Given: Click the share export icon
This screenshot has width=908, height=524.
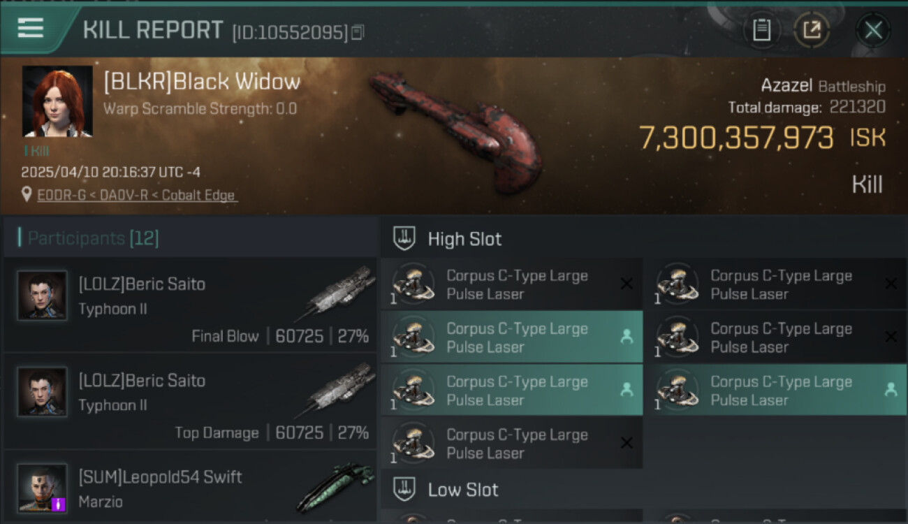Looking at the screenshot, I should pos(812,30).
